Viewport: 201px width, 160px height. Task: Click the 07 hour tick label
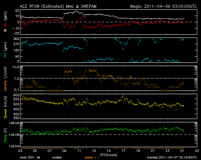(x=50, y=151)
